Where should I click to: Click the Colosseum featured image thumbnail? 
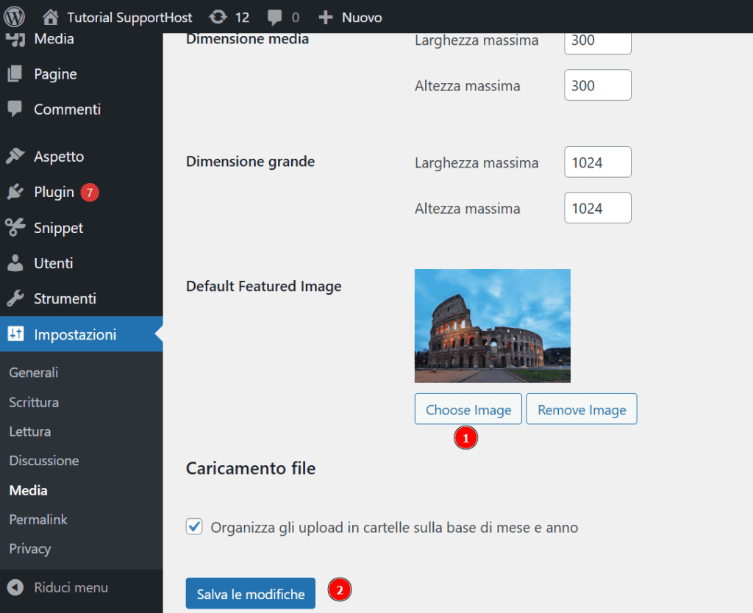pos(492,326)
